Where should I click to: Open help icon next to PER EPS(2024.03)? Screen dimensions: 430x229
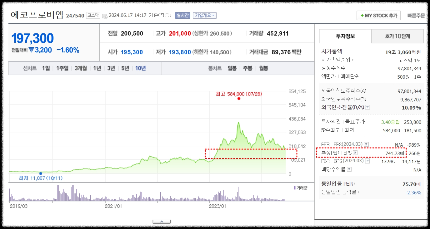[x=366, y=144]
